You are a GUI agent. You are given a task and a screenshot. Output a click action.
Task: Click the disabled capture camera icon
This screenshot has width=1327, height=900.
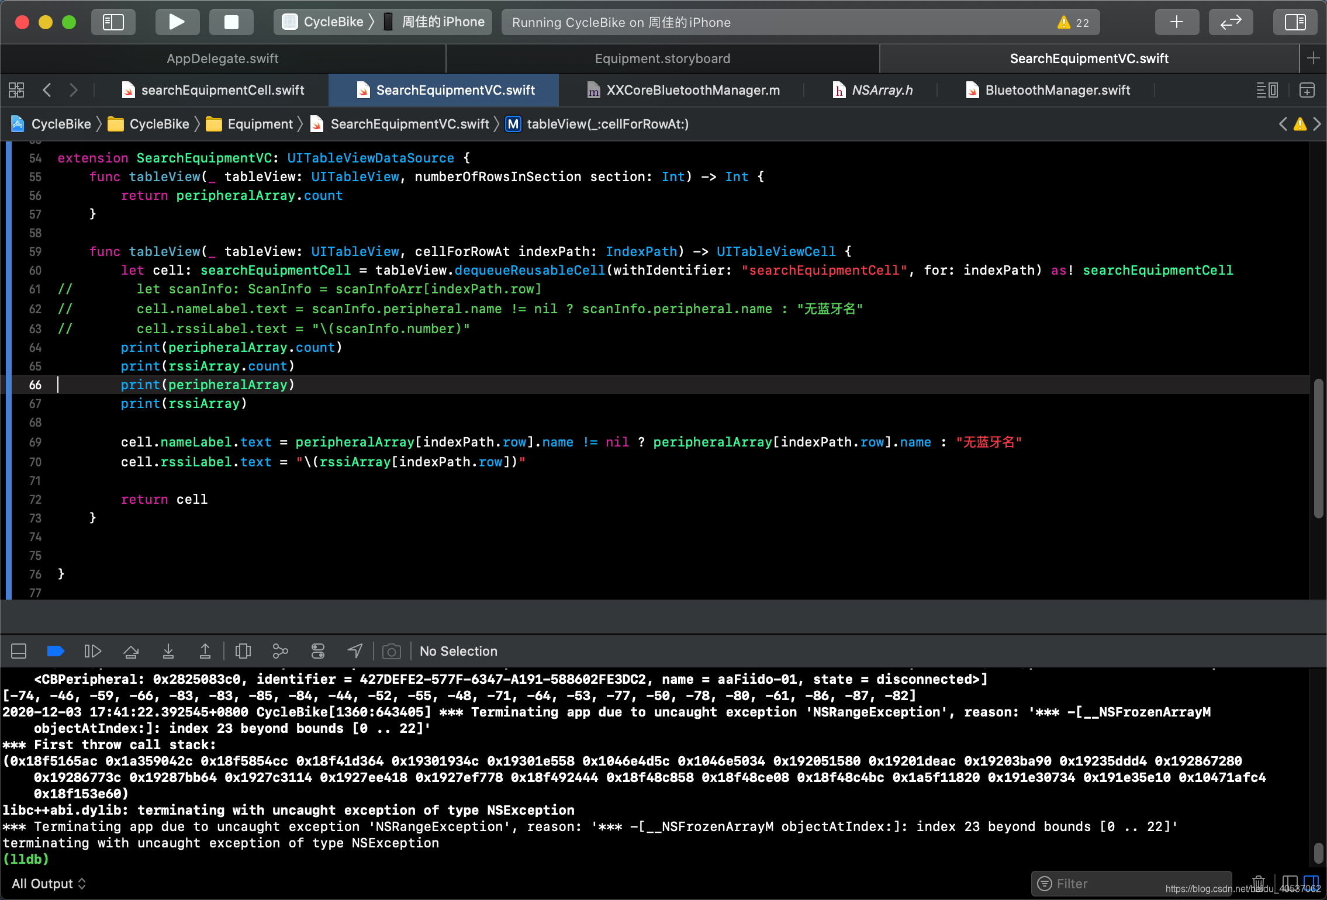coord(392,651)
